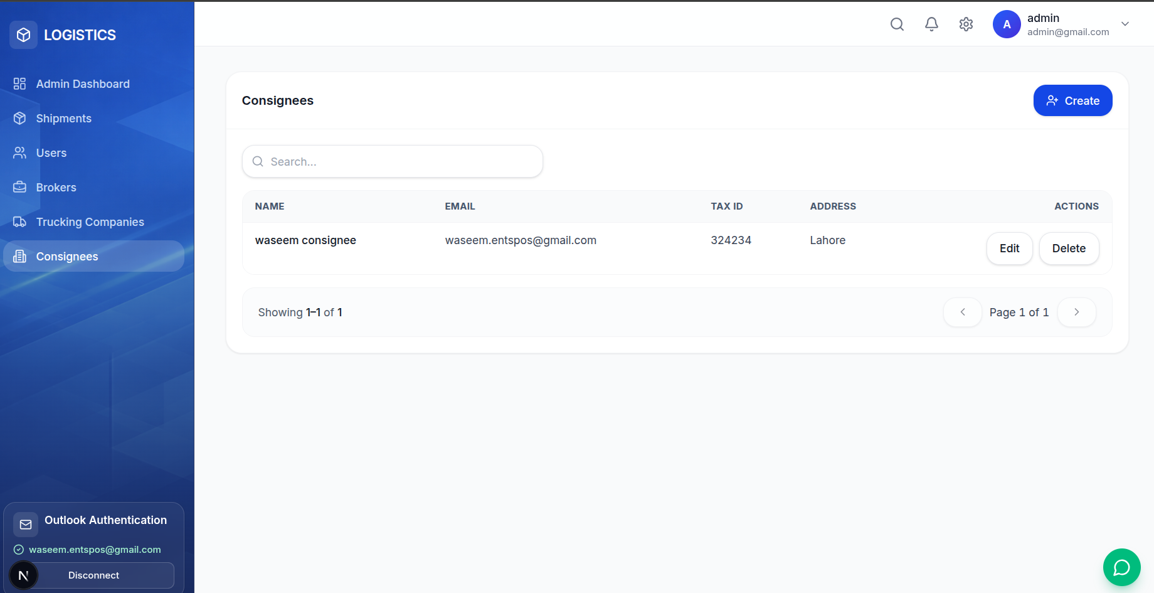Go to Admin Dashboard menu item
Viewport: 1154px width, 593px height.
tap(93, 84)
